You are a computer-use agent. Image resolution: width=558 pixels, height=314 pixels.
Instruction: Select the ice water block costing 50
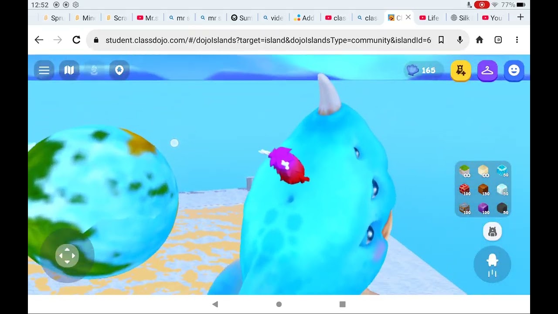(502, 171)
